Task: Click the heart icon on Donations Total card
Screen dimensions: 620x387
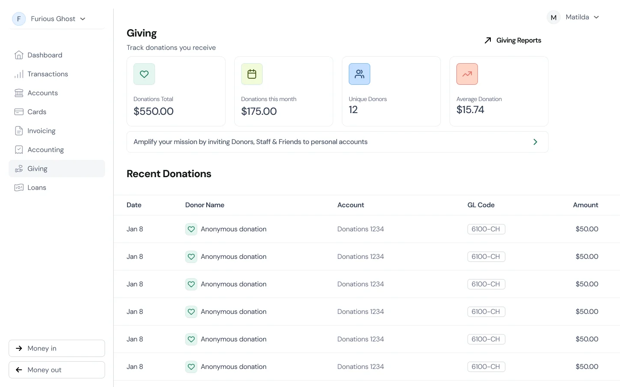Action: [x=144, y=74]
